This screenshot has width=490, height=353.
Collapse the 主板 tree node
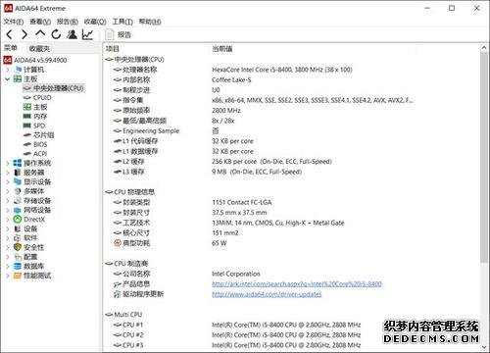tap(8, 79)
